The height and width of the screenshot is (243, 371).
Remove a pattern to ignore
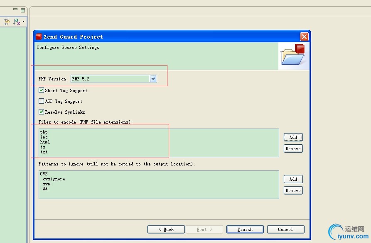293,190
